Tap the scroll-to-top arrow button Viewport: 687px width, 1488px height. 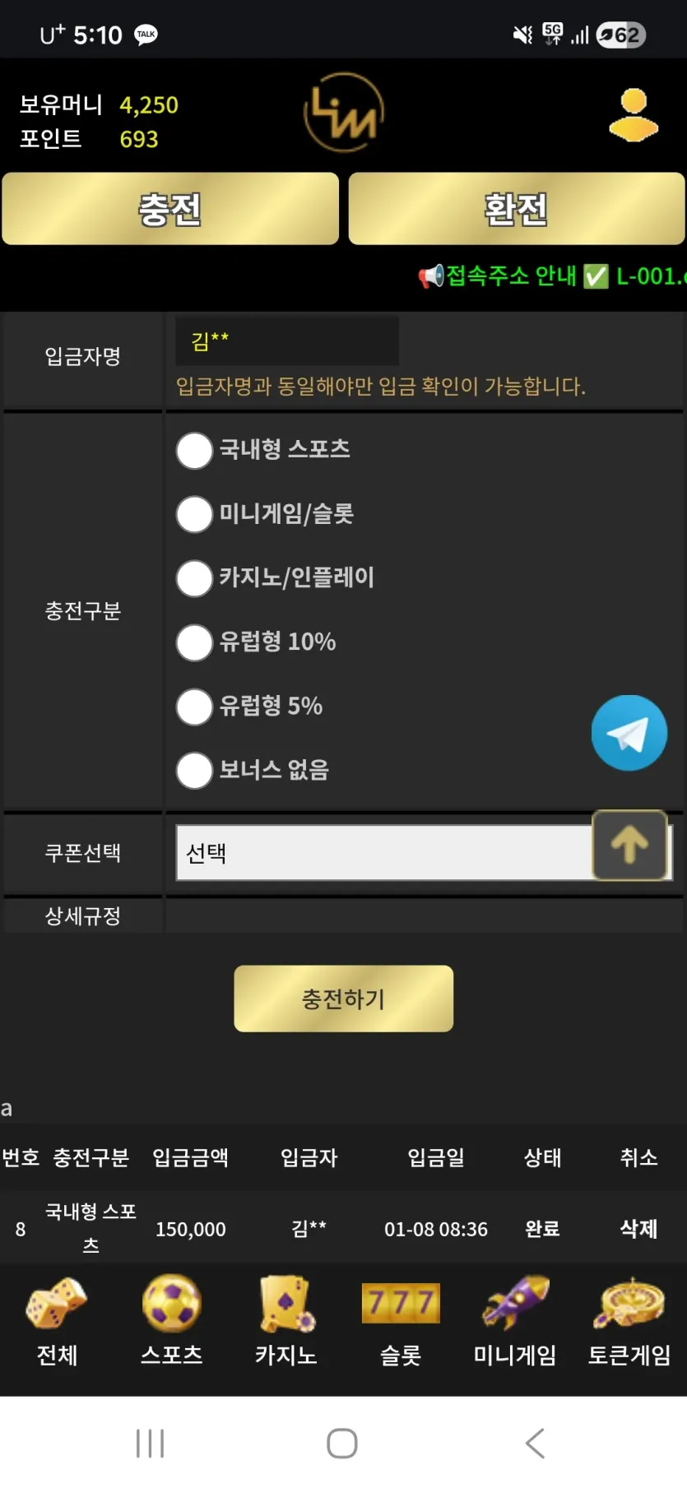click(x=629, y=845)
